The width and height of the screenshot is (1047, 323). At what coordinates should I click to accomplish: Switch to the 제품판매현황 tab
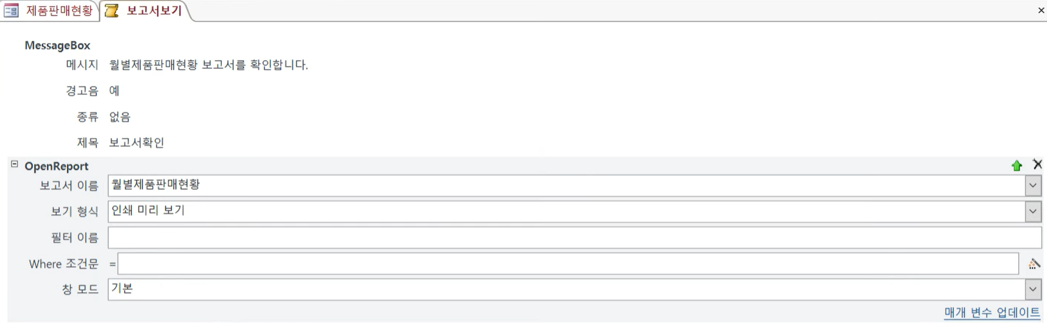(x=60, y=10)
